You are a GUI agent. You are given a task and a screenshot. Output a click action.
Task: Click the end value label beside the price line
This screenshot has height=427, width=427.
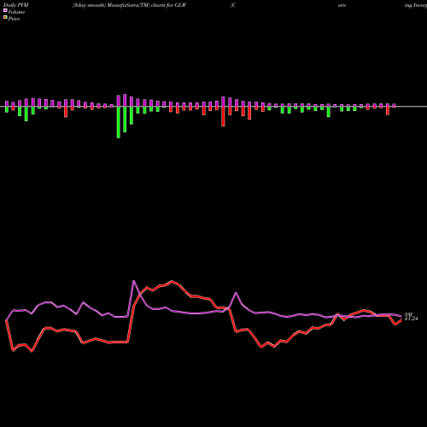coord(412,319)
